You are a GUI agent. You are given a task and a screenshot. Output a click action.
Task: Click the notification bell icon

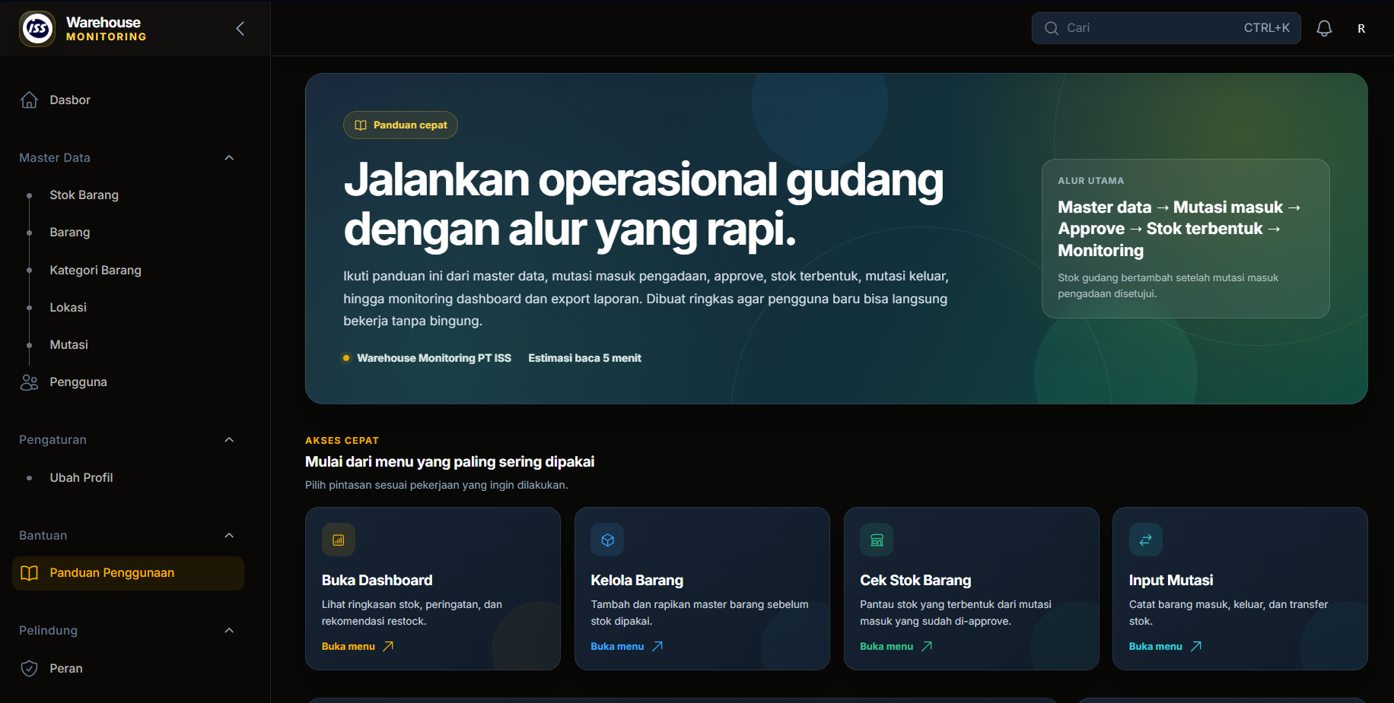(1324, 28)
